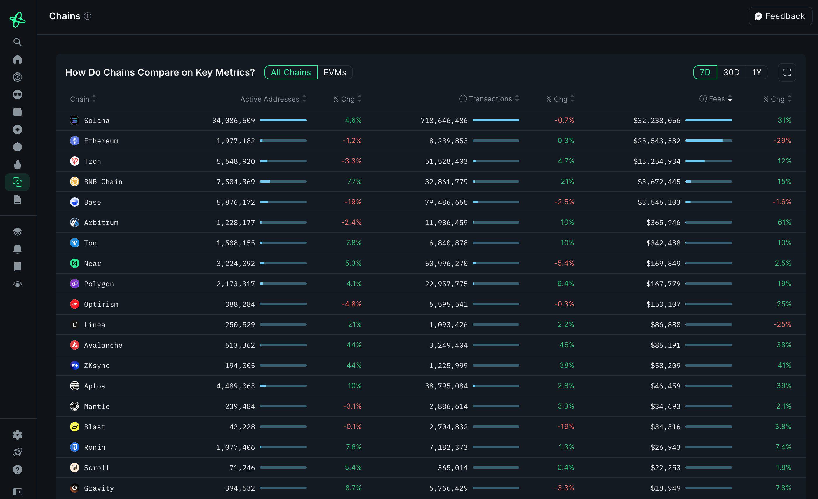Switch to the 1Y time range tab
This screenshot has width=818, height=499.
(x=757, y=72)
